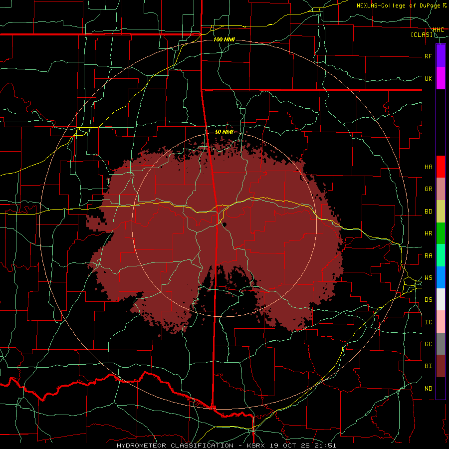Click the "50 NMI" range ring label
Screen dimensions: 449x449
pos(224,132)
